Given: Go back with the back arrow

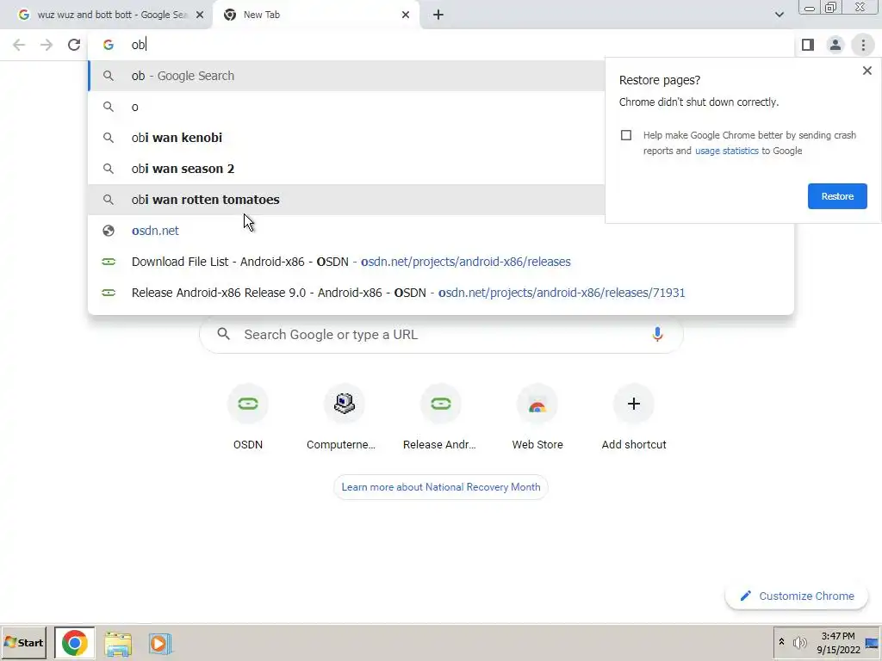Looking at the screenshot, I should pyautogui.click(x=19, y=45).
